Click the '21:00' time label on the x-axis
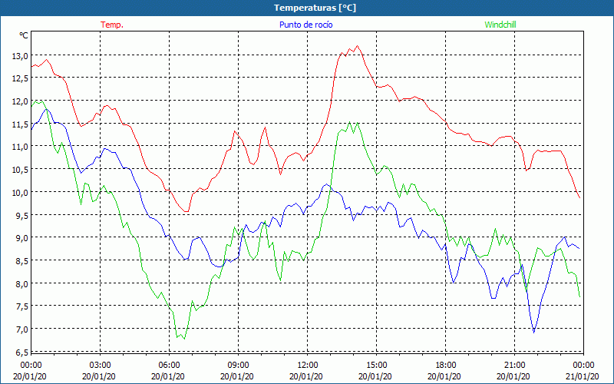 pyautogui.click(x=514, y=366)
